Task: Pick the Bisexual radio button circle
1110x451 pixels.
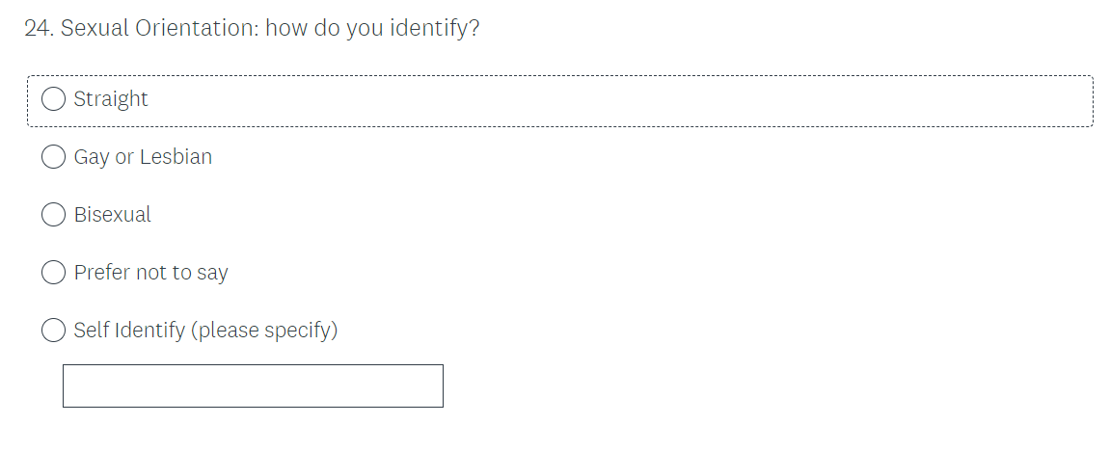Action: (54, 215)
